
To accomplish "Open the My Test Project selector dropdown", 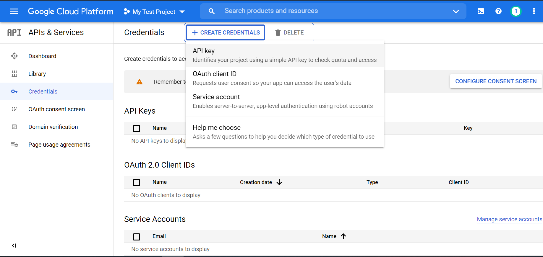I will (154, 12).
